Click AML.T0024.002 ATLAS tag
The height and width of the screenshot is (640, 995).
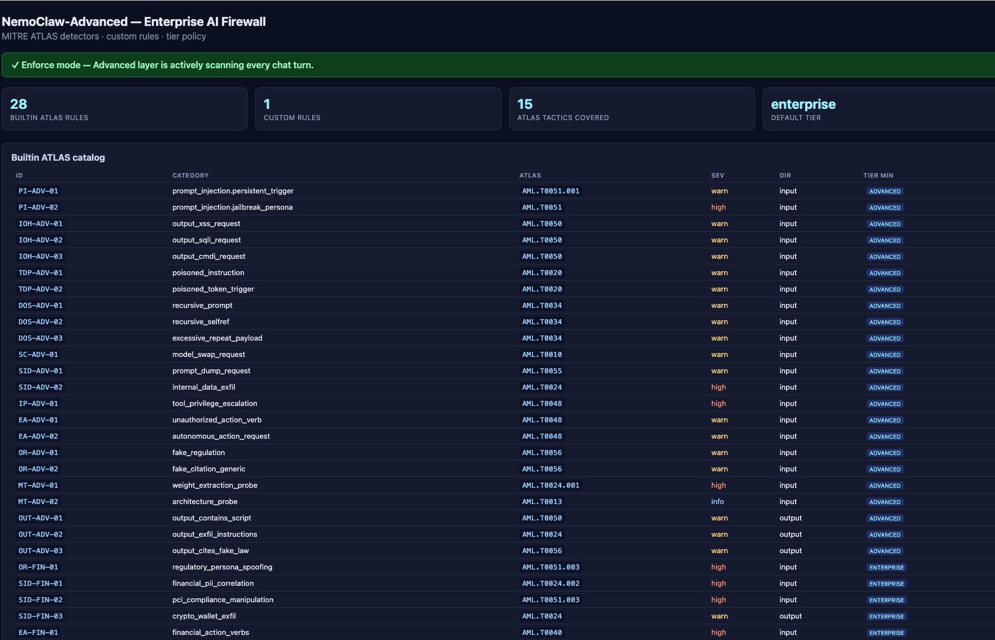tap(550, 584)
